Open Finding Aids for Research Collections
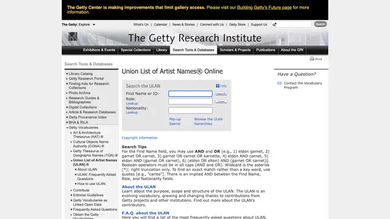This screenshot has width=390, height=219. [89, 86]
